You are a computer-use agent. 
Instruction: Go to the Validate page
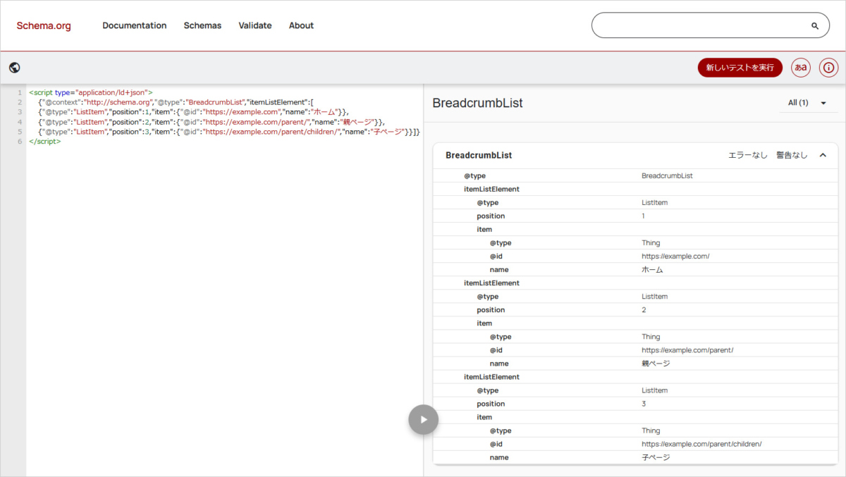pos(255,25)
